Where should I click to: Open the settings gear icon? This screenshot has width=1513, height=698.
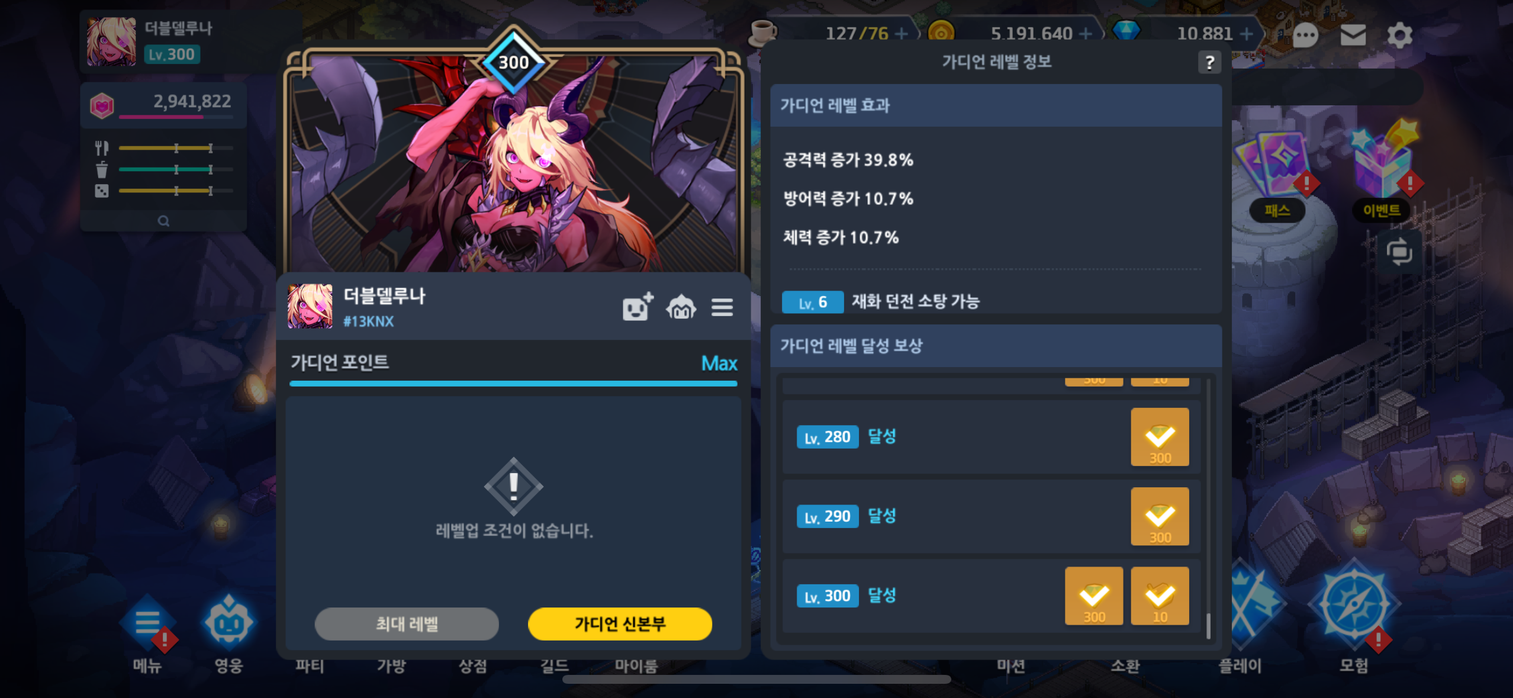tap(1399, 36)
